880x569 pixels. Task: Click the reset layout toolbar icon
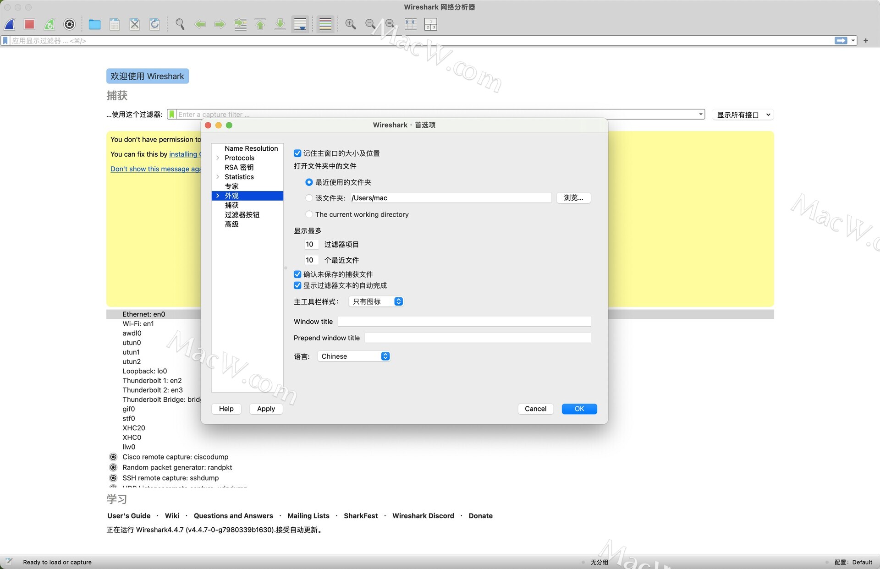(431, 24)
